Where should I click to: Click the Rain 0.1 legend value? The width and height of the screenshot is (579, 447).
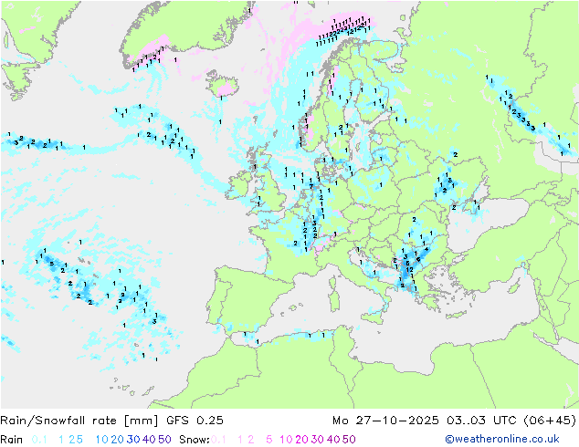coord(39,440)
